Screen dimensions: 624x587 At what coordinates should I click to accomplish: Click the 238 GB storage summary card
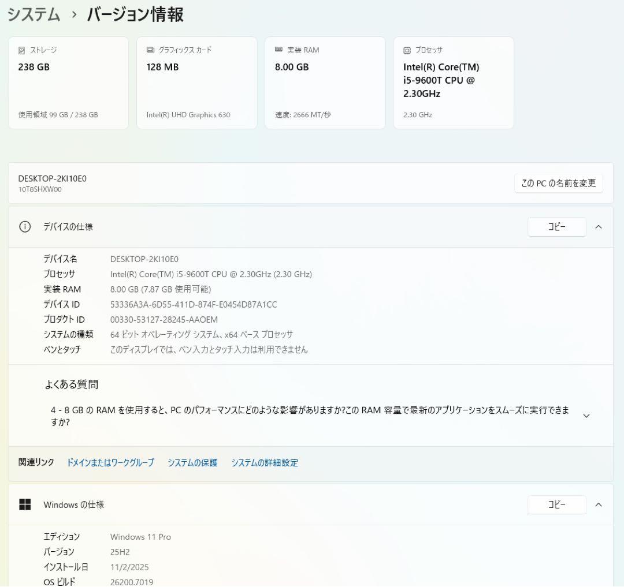click(68, 83)
